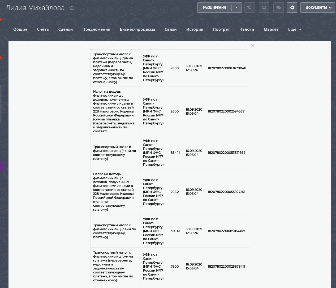Click the payment ID 18207802210083670048 cell
336x288 pixels.
[x=227, y=68]
